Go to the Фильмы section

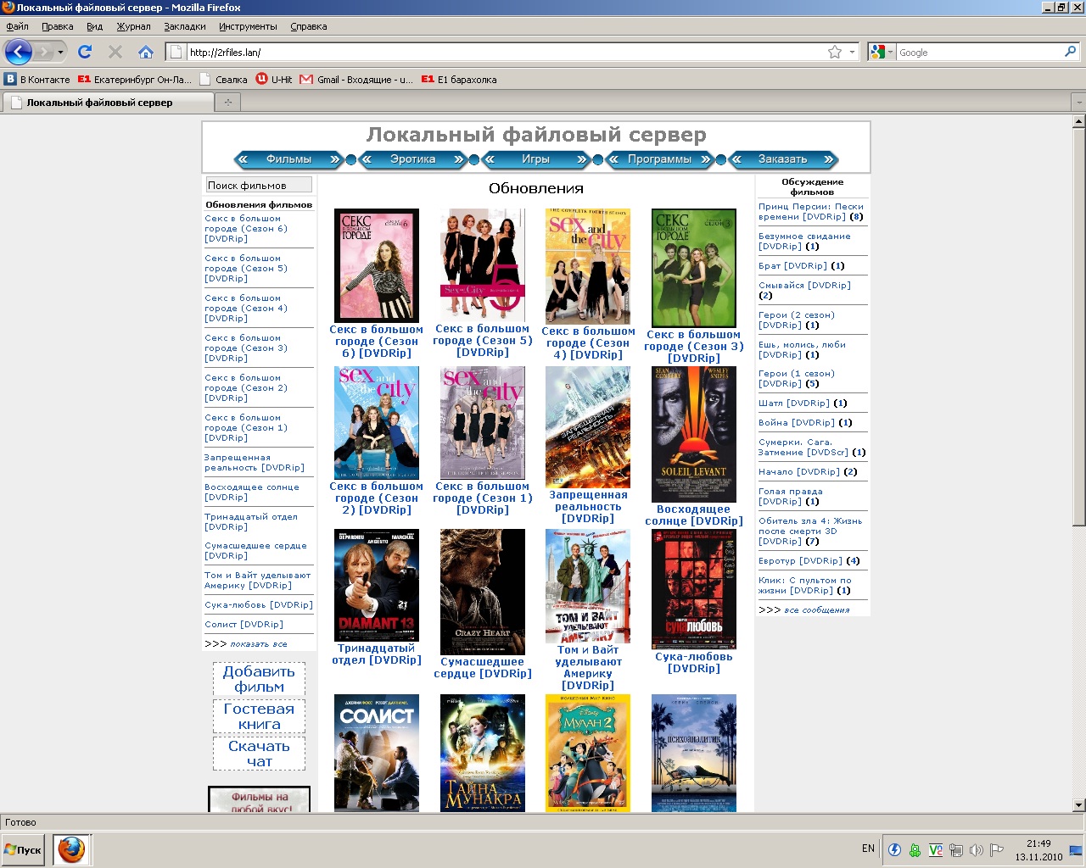[288, 159]
